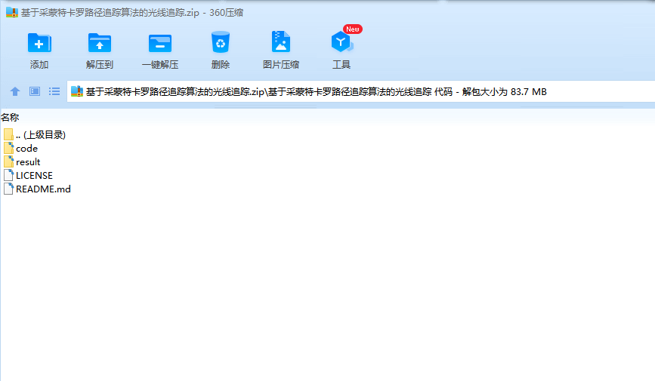Select the '.. (上级目录)' entry text
This screenshot has height=381, width=655.
tap(41, 135)
